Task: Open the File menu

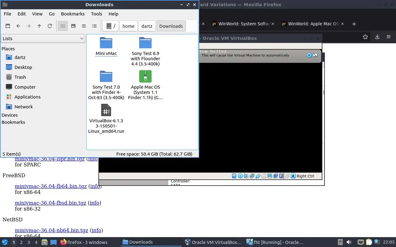Action: pyautogui.click(x=7, y=14)
